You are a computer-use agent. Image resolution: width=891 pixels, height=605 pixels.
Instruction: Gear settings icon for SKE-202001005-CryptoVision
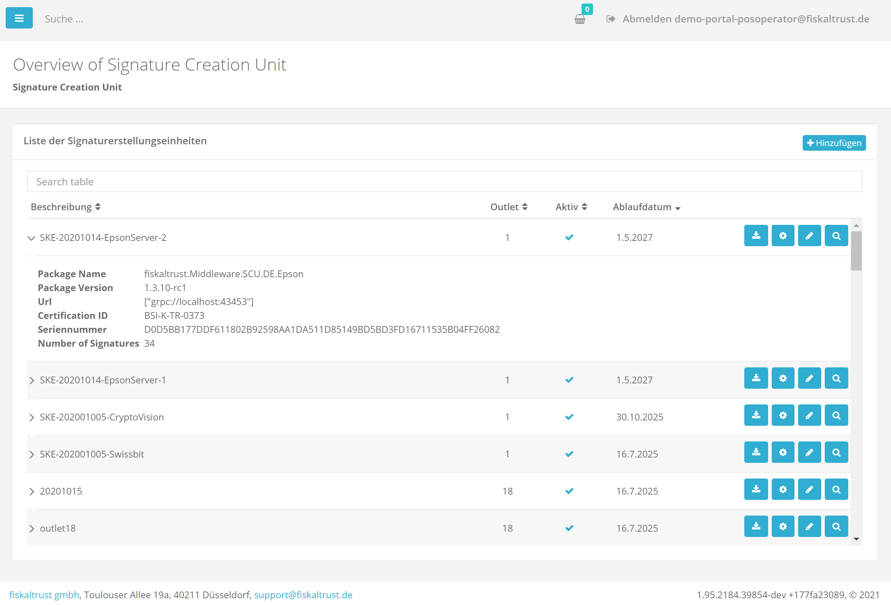(x=782, y=415)
